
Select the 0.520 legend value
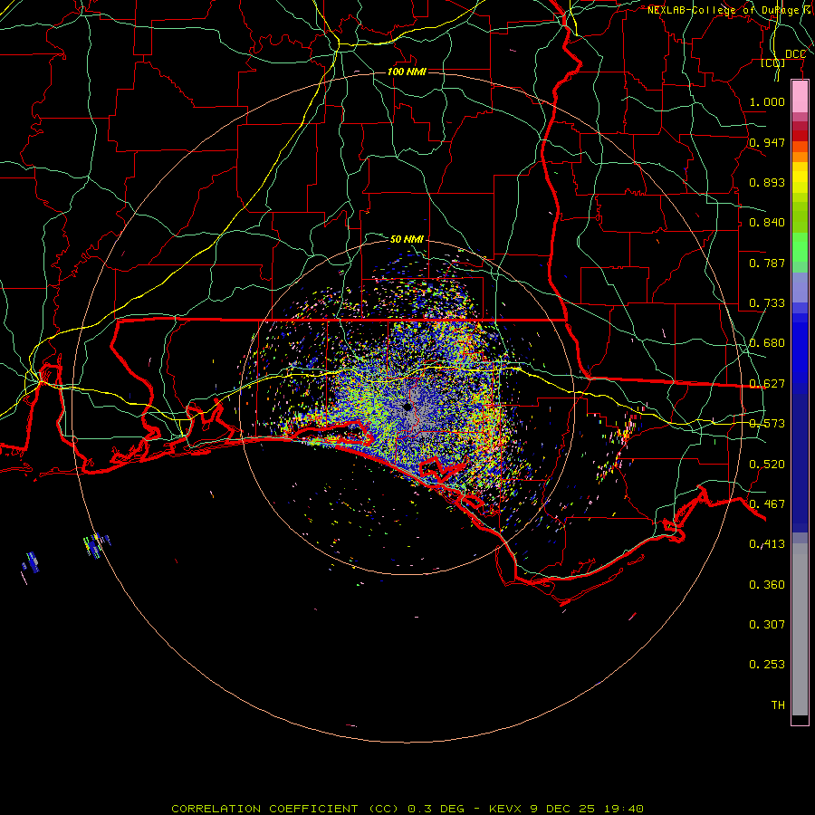click(767, 465)
